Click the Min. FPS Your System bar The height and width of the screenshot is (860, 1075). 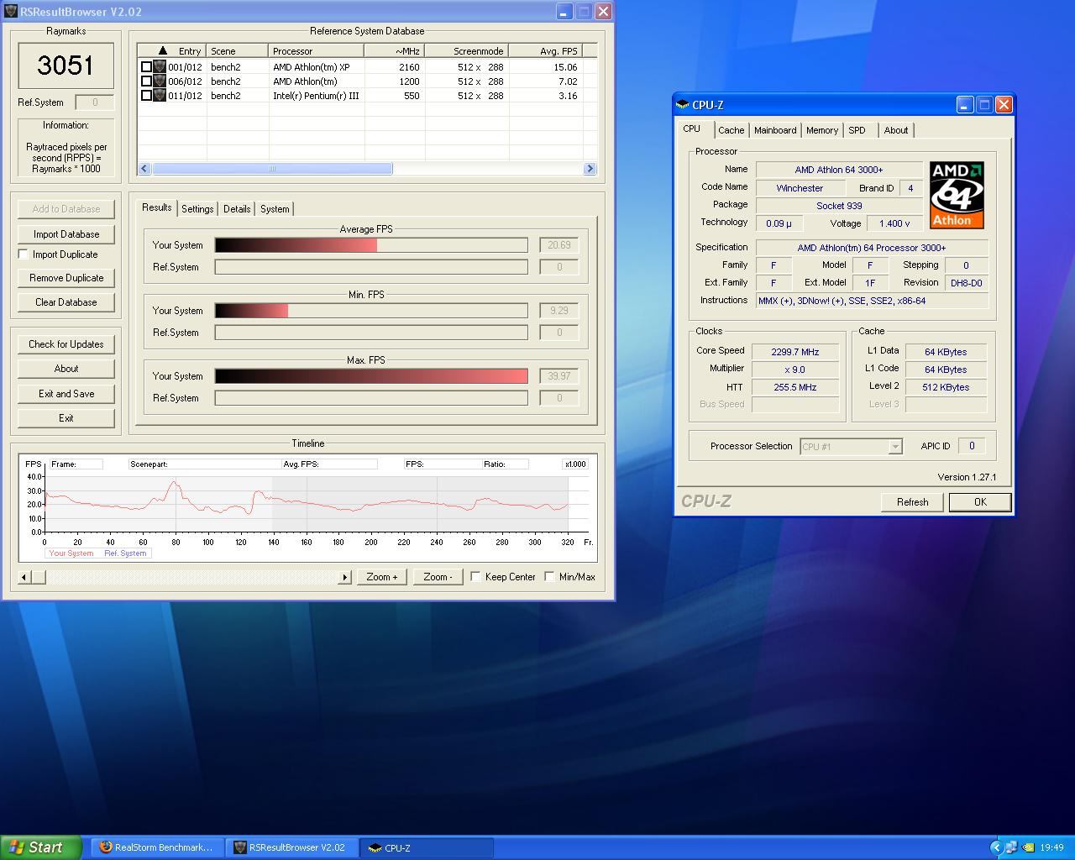(371, 311)
